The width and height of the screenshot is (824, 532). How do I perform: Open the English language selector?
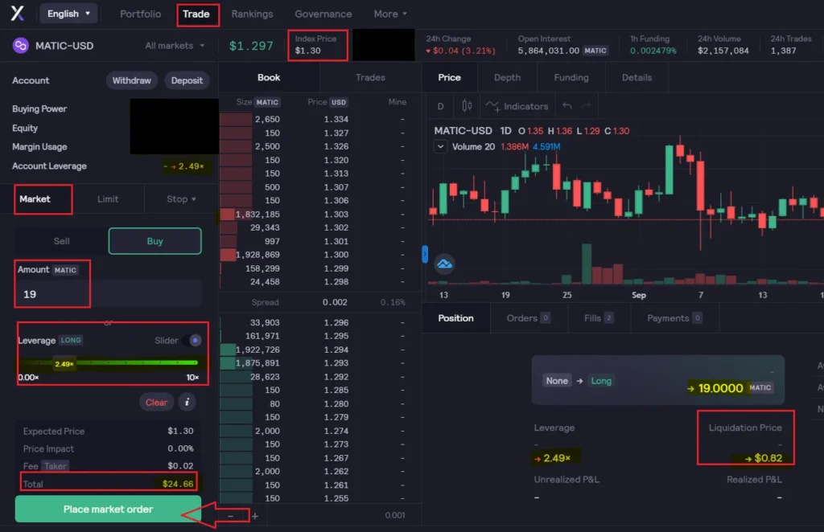click(68, 13)
